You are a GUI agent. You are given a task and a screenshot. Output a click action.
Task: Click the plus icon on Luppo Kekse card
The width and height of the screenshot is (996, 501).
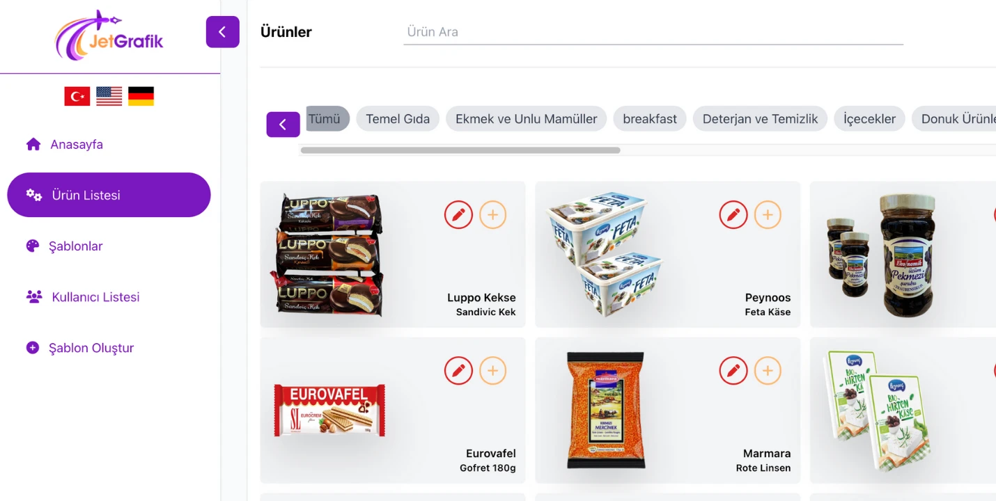point(492,215)
